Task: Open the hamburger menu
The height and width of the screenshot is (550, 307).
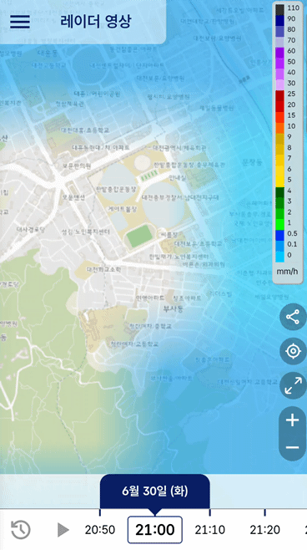Action: [x=20, y=22]
